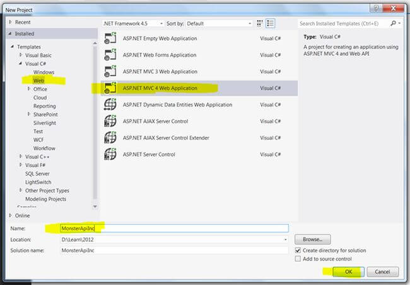Click the ASP.NET Empty Web Application icon
The width and height of the screenshot is (410, 285).
[110, 38]
